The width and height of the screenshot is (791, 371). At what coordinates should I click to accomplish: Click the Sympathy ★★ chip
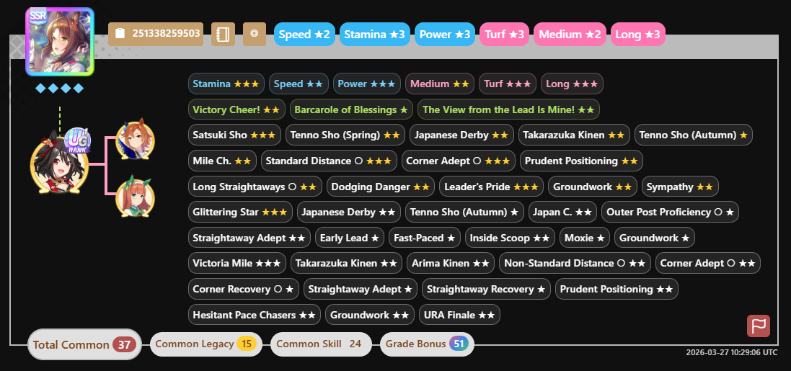click(680, 187)
